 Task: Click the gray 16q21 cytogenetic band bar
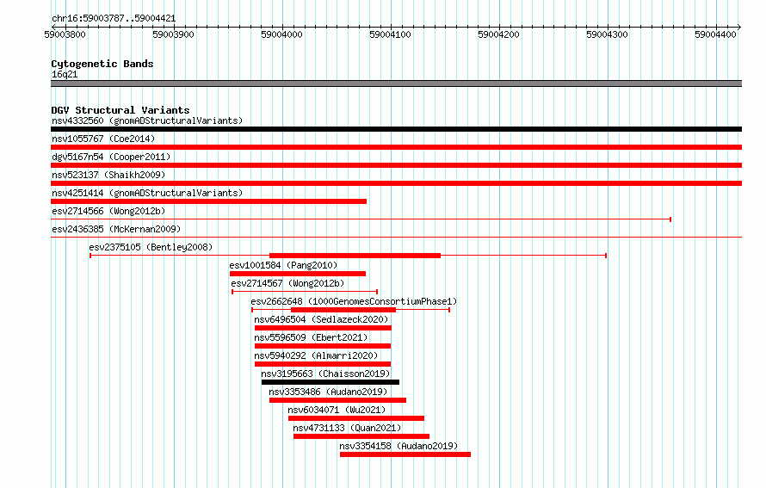pos(396,83)
